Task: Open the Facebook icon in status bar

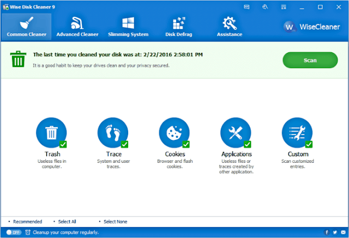Action: [327, 233]
